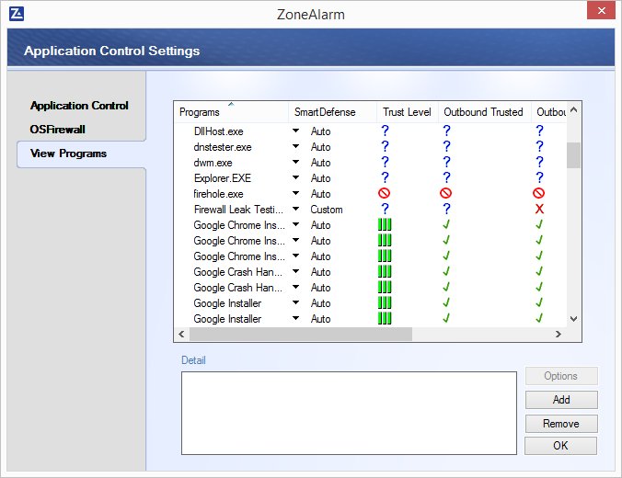Open SmartDefense dropdown for Explorer.EXE

point(295,177)
